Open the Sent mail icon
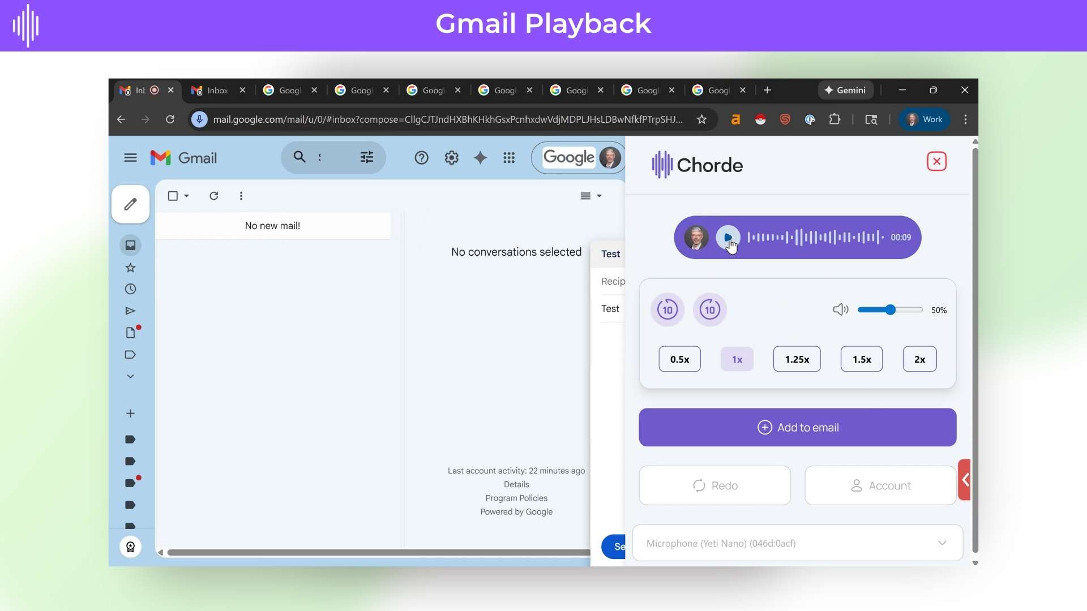The width and height of the screenshot is (1087, 611). [131, 311]
